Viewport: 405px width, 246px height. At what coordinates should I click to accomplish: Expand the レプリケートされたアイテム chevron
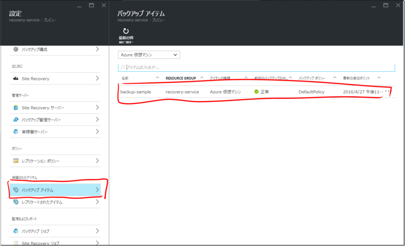click(97, 202)
